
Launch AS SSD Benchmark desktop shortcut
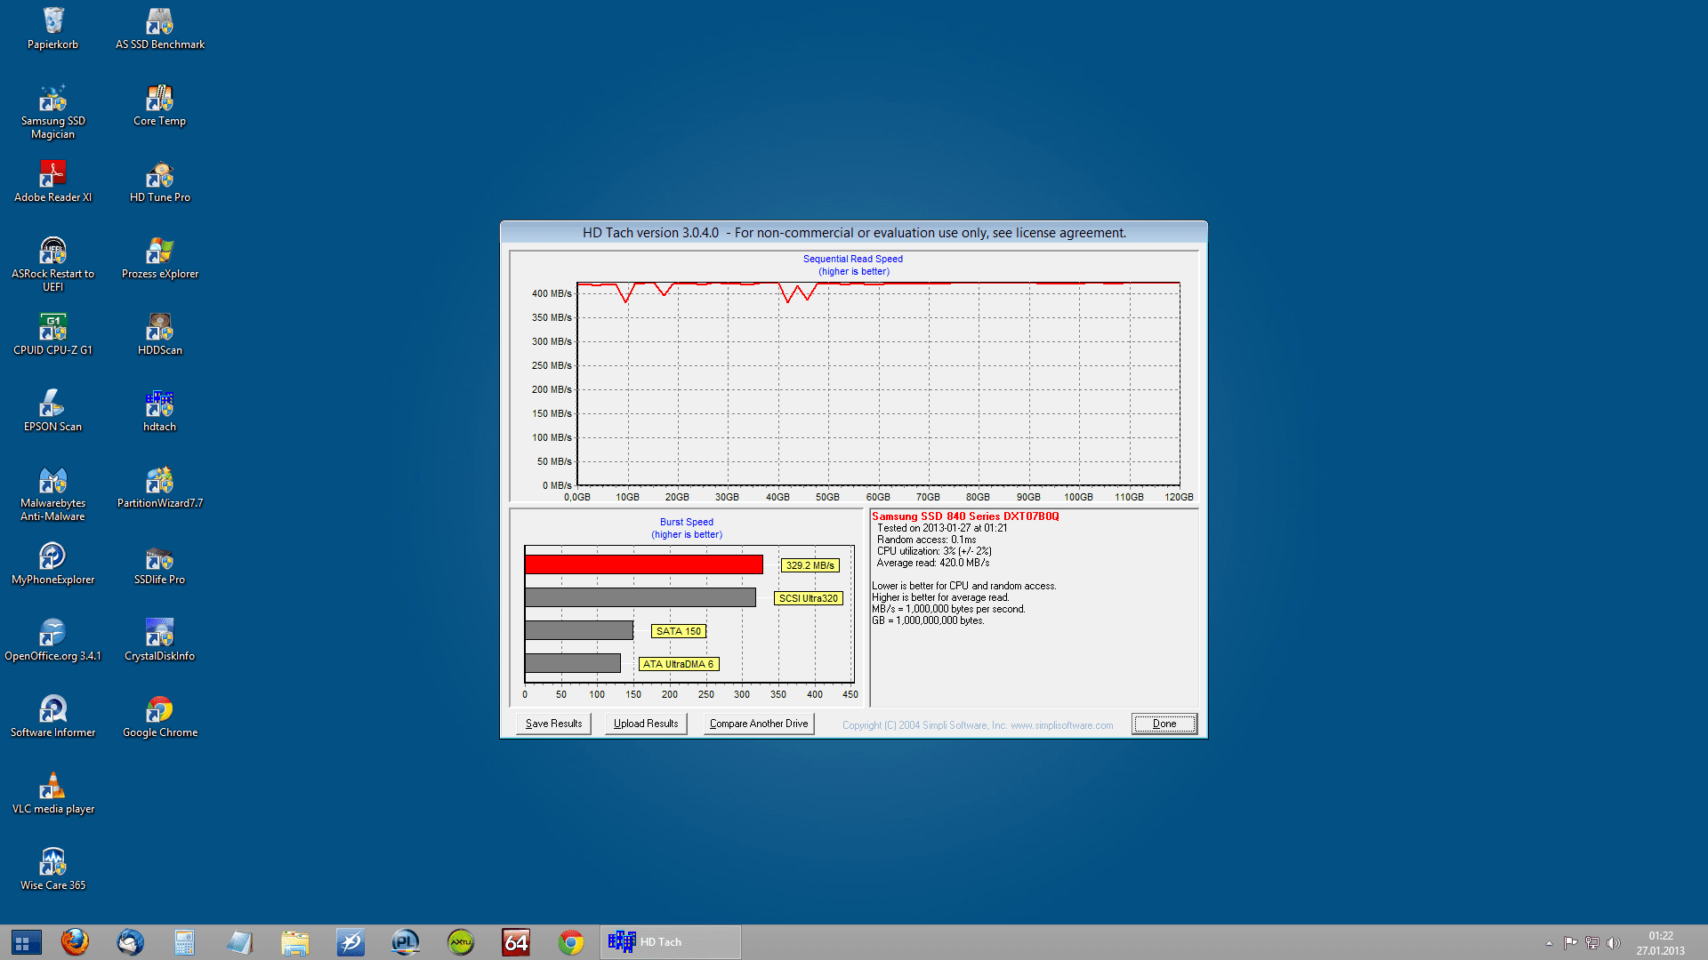160,28
